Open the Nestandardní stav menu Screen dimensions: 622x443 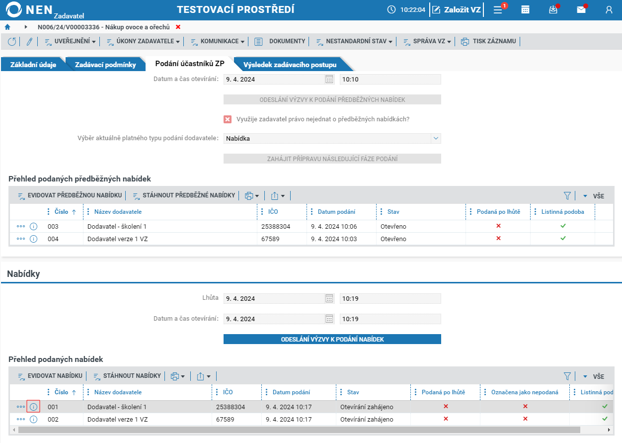click(x=354, y=42)
